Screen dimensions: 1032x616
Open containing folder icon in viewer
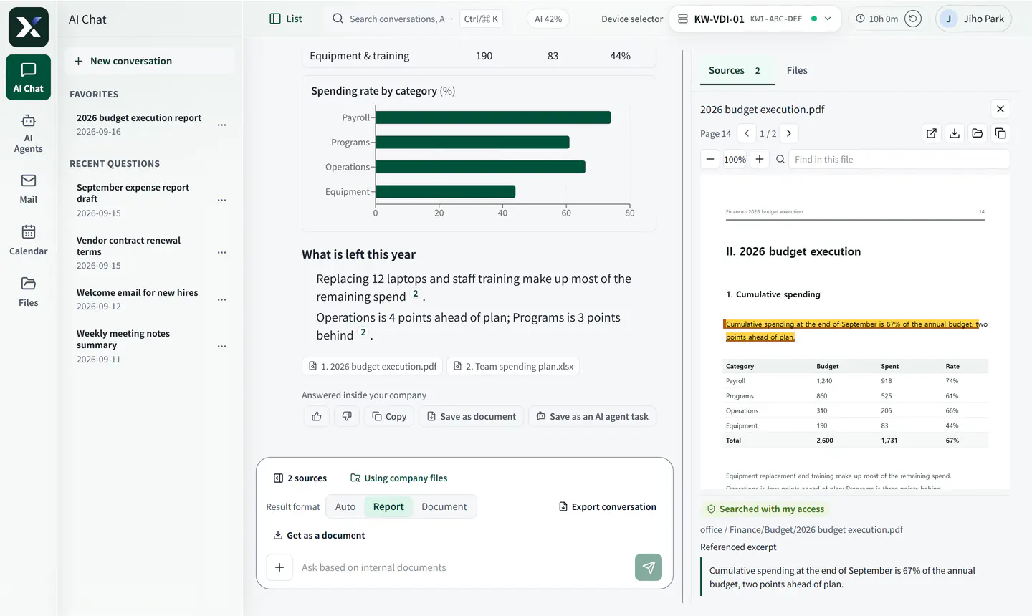point(978,133)
